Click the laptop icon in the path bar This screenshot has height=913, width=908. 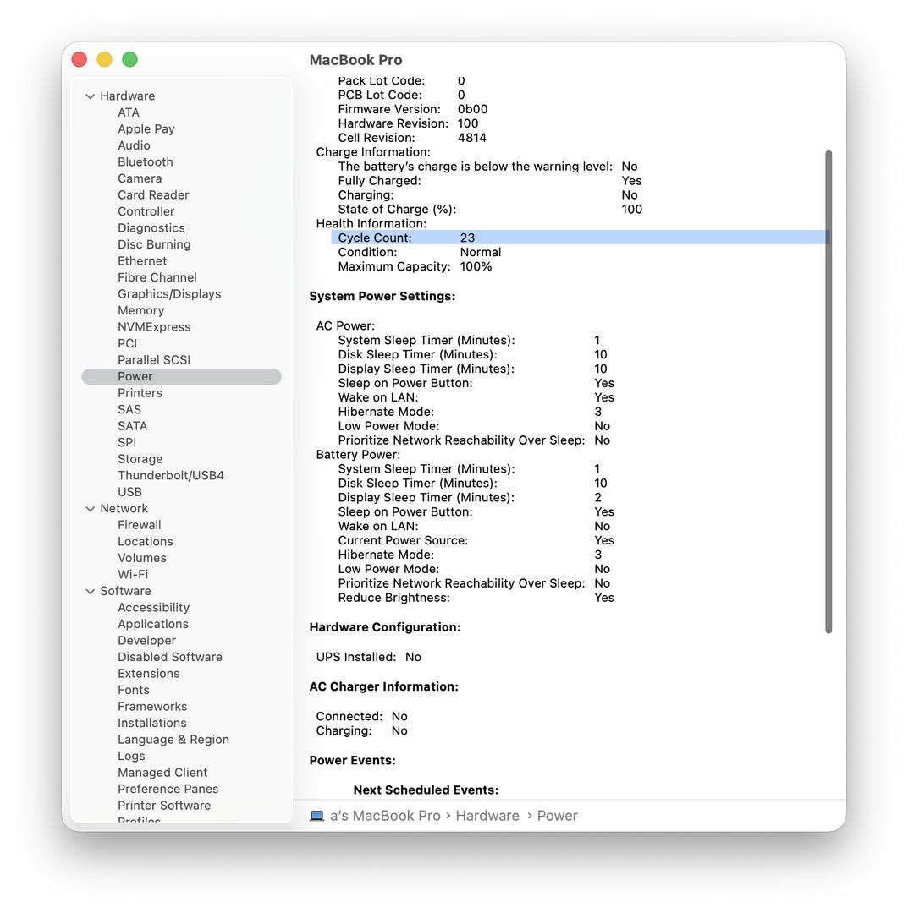point(317,816)
